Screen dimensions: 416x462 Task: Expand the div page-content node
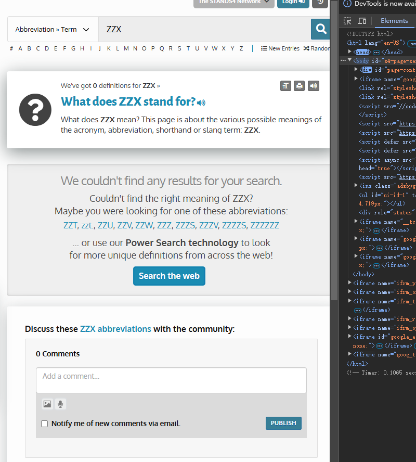coord(356,70)
